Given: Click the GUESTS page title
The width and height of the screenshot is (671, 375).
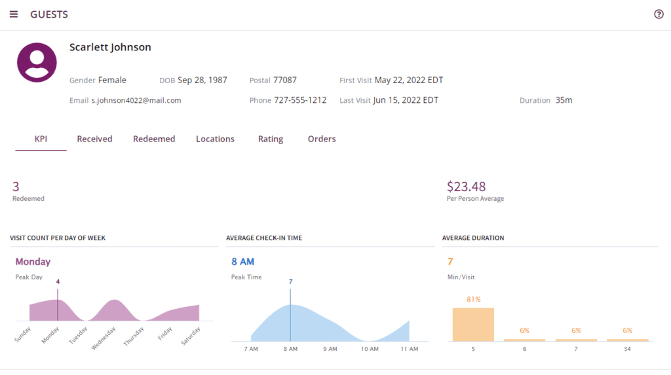Looking at the screenshot, I should [49, 14].
